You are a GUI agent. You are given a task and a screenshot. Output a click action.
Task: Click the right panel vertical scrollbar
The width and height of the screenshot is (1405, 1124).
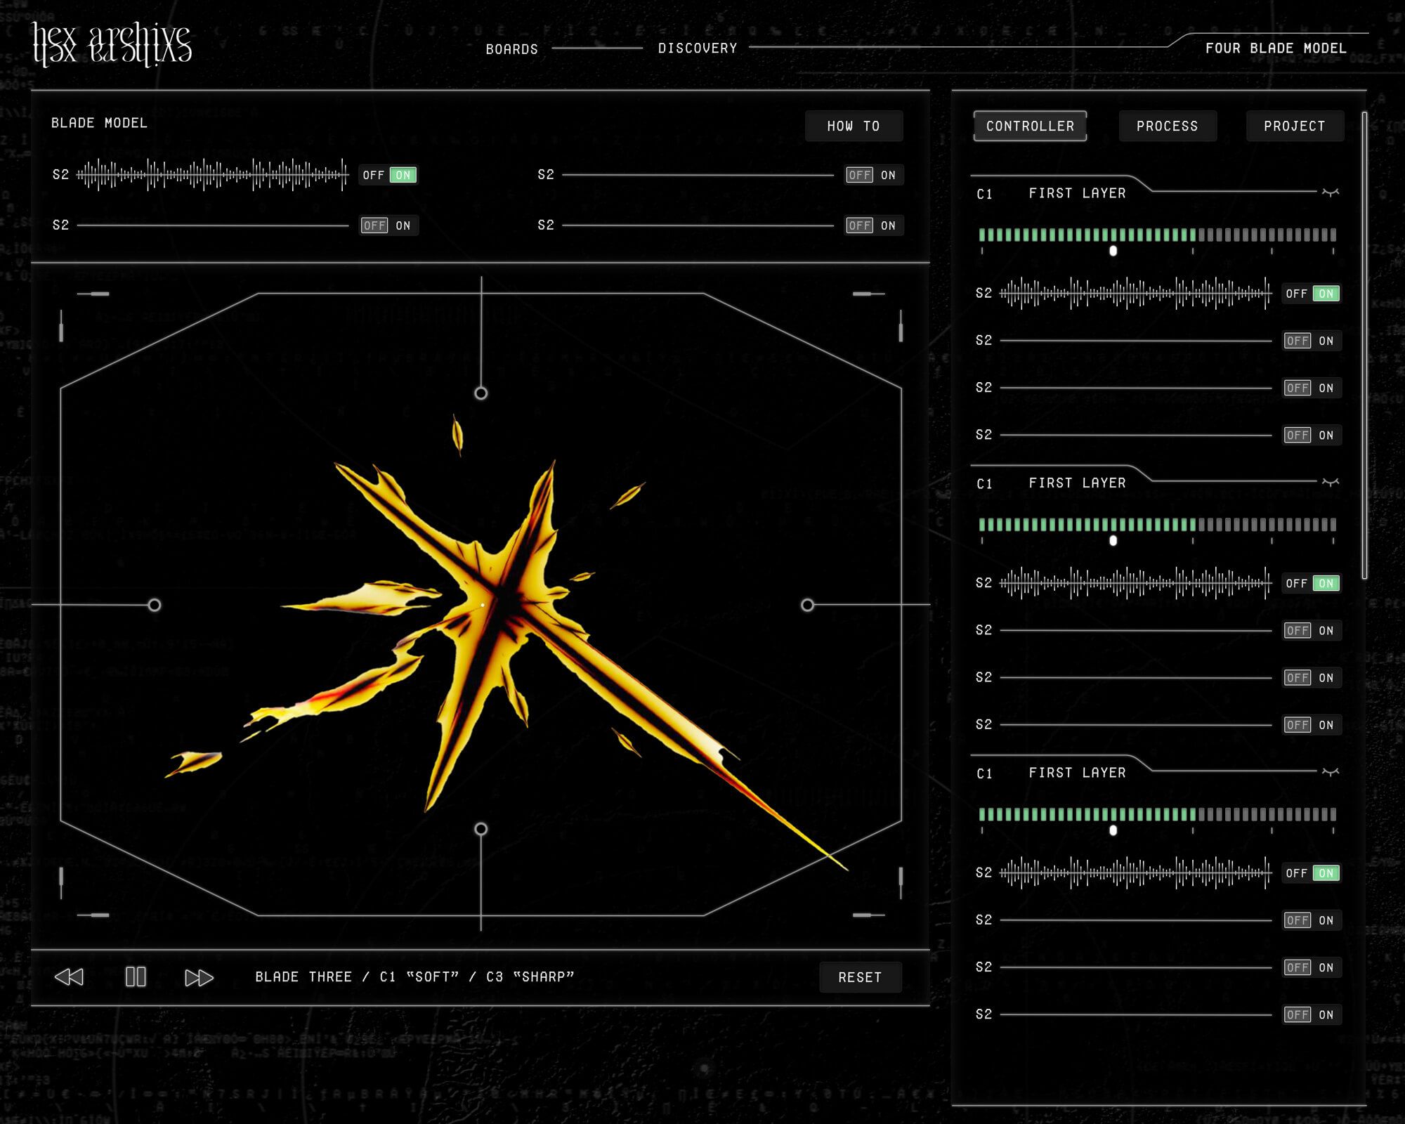tap(1364, 344)
